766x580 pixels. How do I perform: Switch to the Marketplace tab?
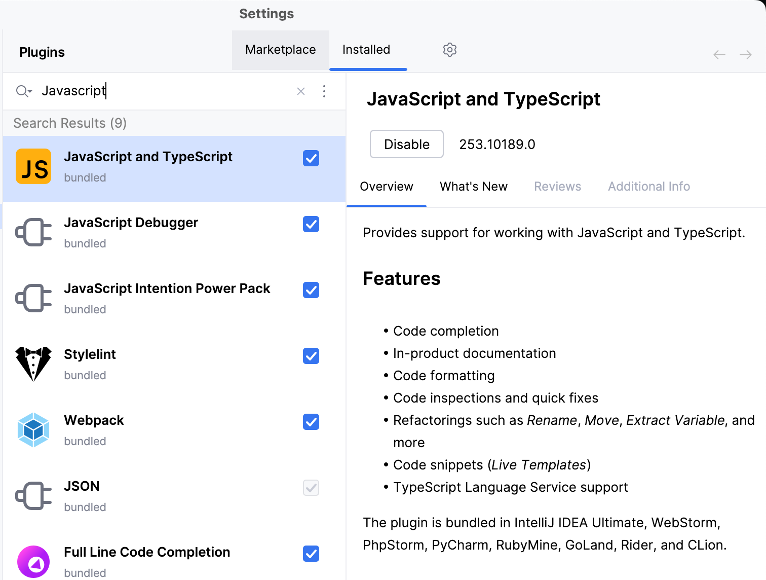coord(280,50)
